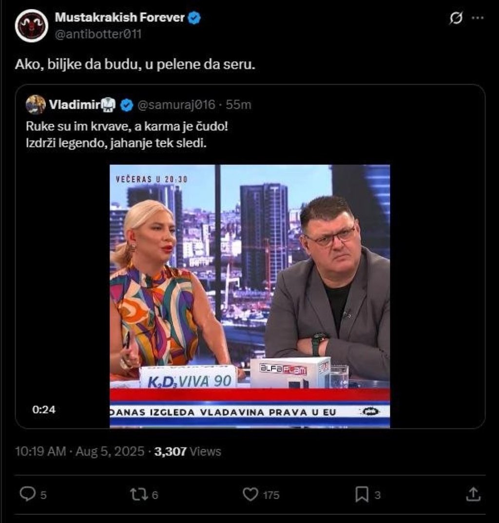
Task: Open quoted tweet text 'Ruke su im krvave'
Action: click(x=127, y=126)
